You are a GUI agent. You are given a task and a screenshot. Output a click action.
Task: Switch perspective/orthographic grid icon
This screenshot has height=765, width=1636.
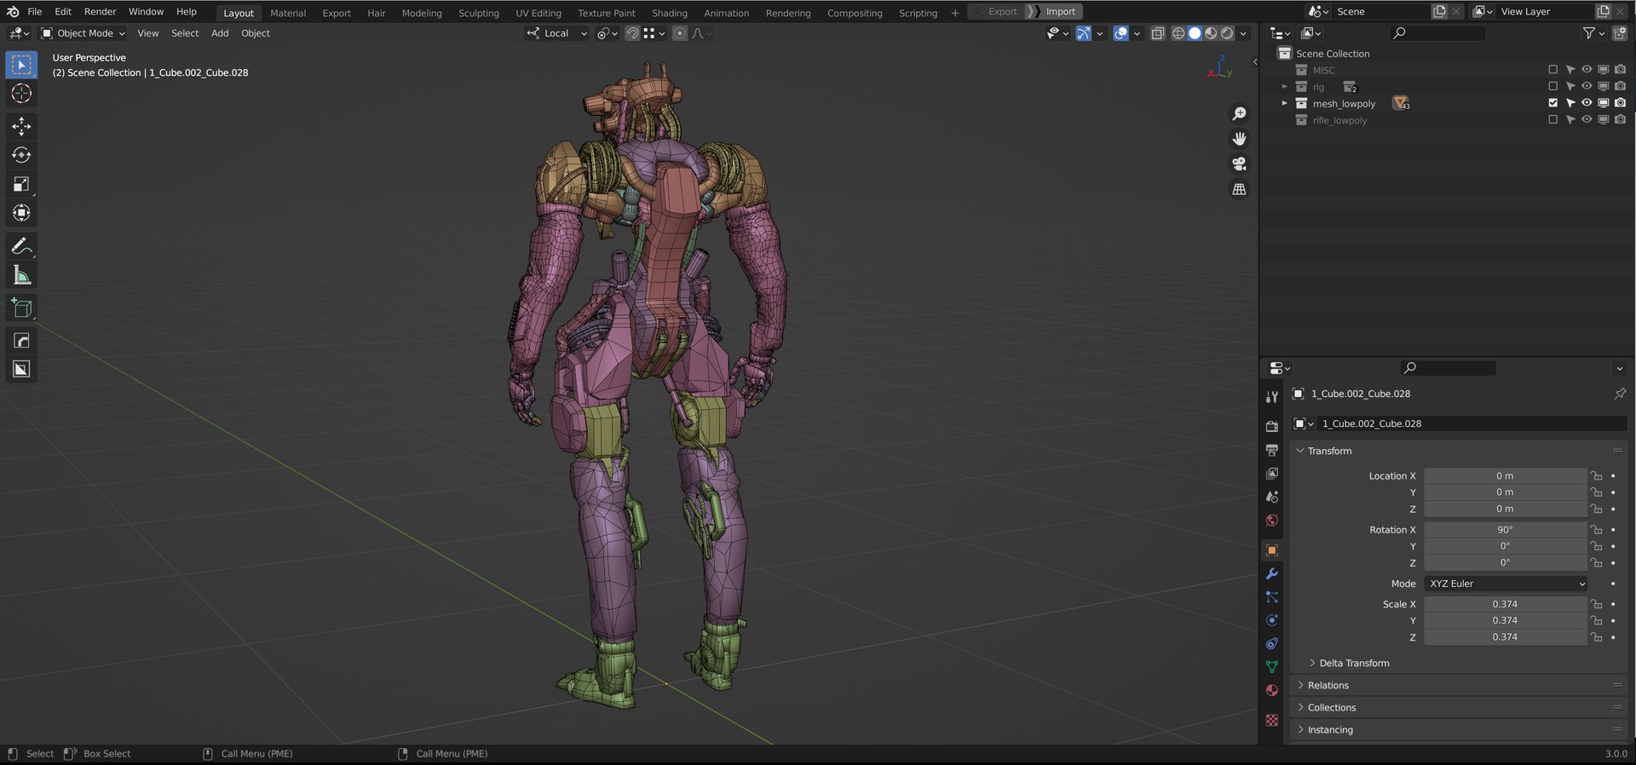1239,189
